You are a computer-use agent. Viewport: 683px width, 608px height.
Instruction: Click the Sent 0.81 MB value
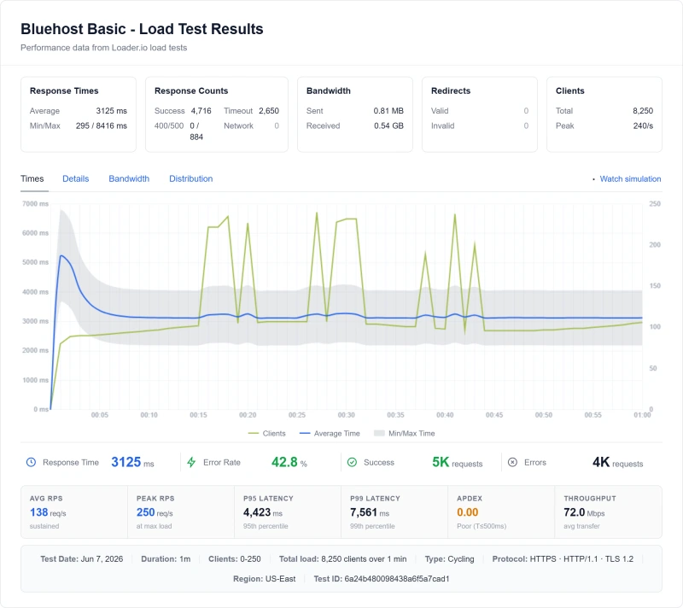coord(388,111)
